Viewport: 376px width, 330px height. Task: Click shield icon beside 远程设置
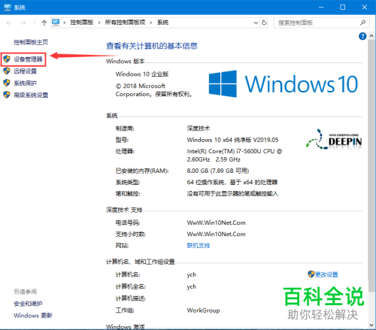point(7,71)
